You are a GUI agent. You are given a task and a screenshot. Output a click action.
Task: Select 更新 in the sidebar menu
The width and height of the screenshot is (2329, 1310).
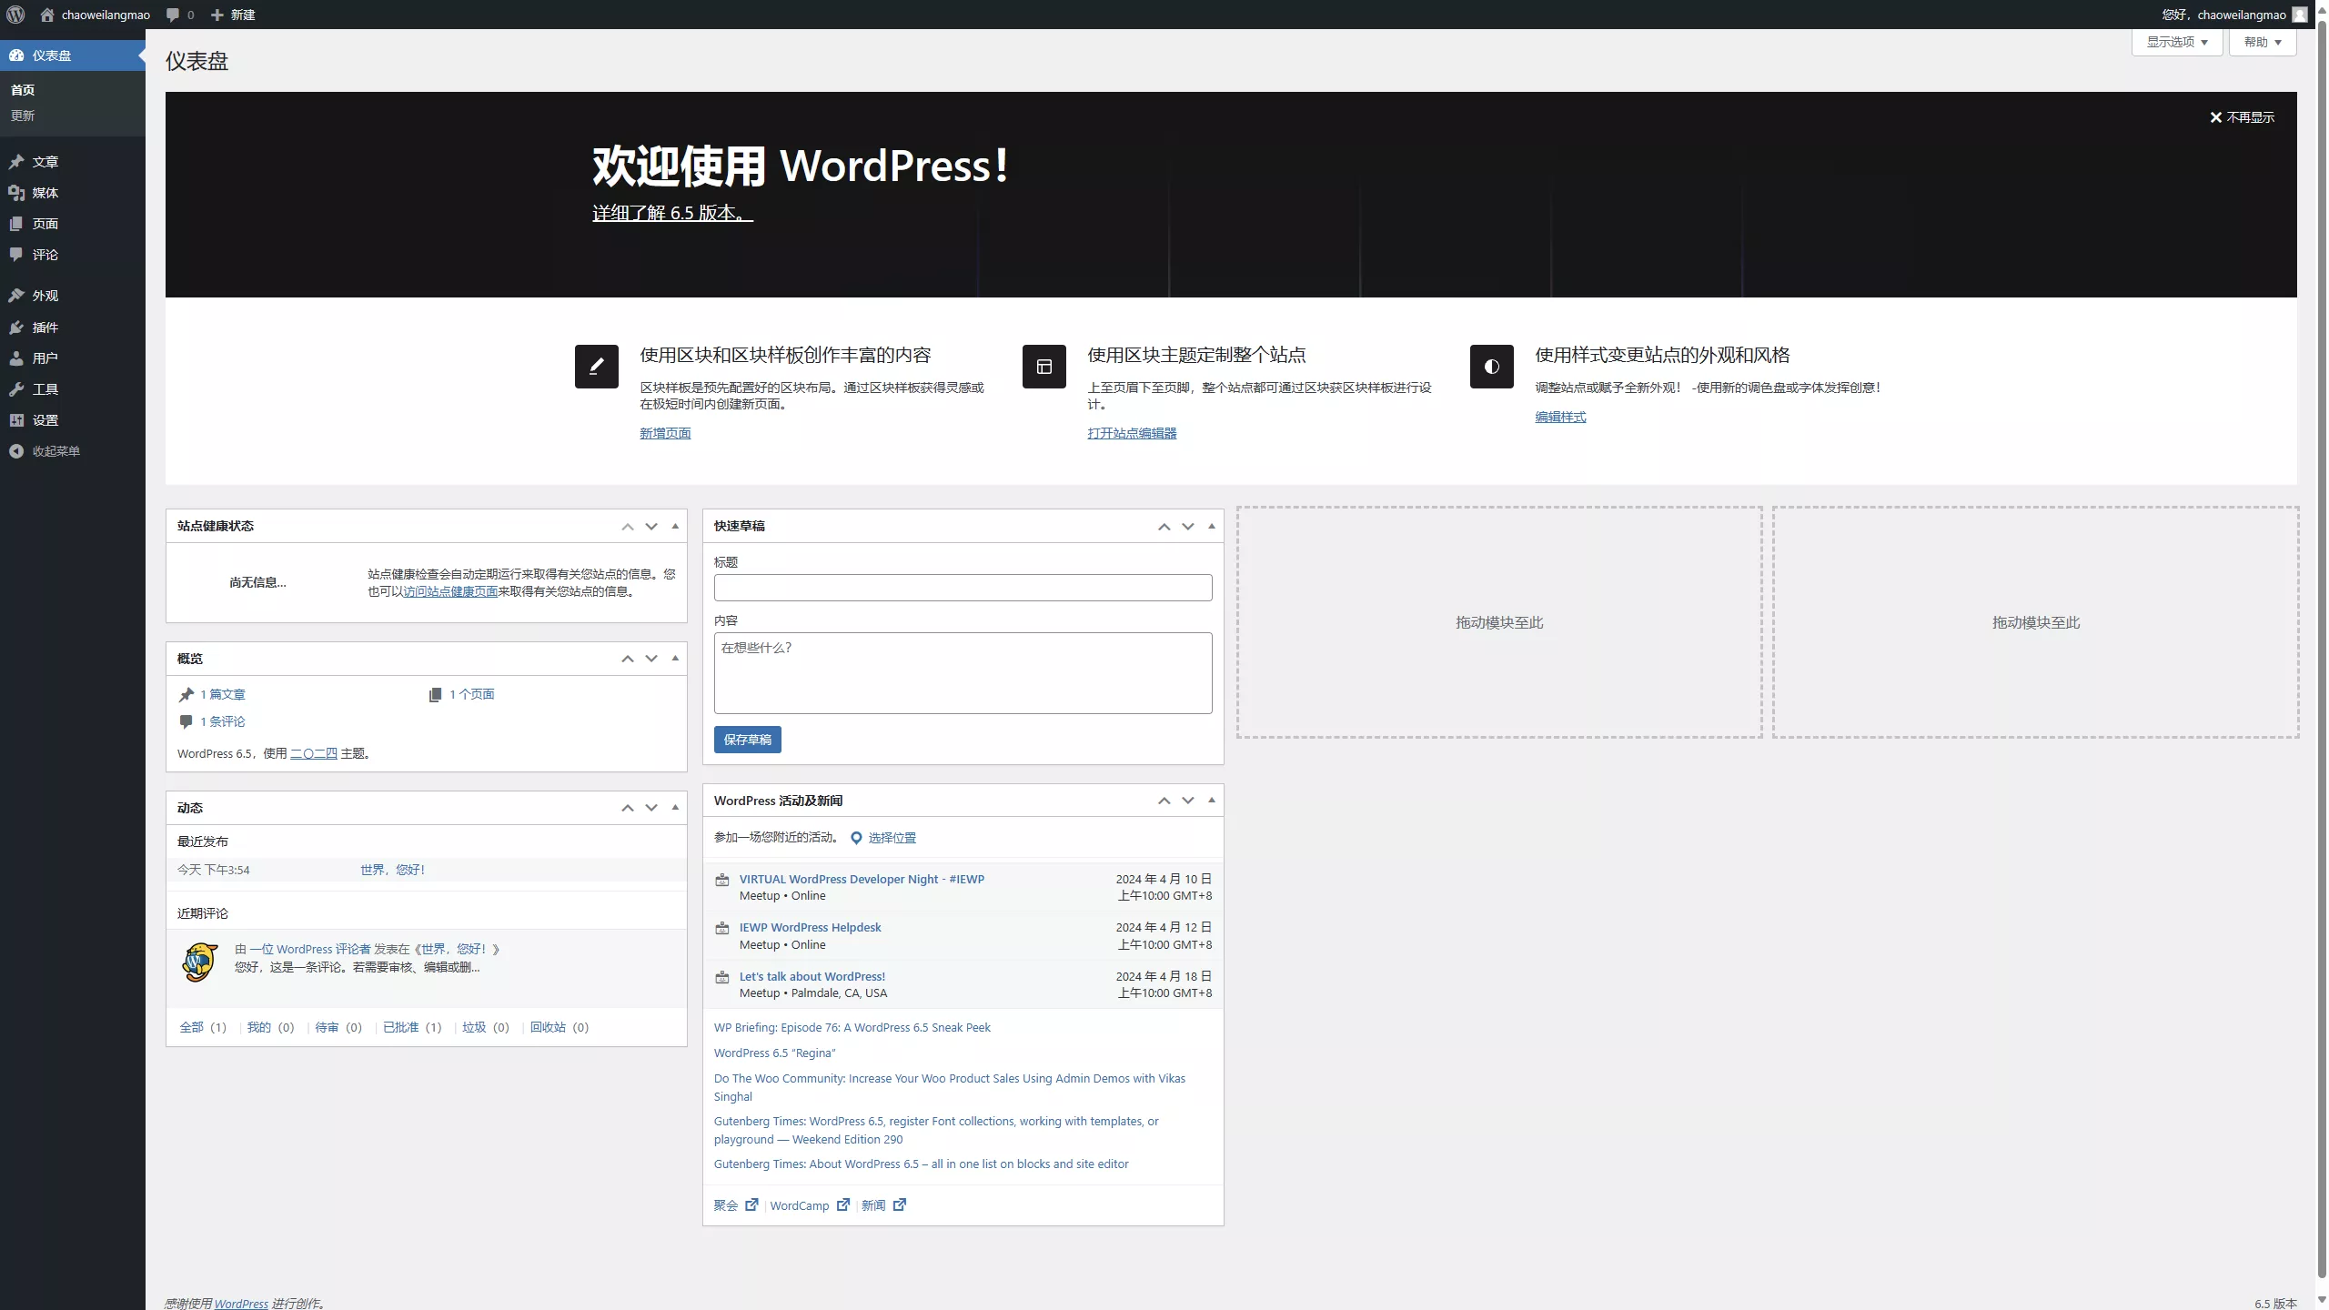point(24,115)
